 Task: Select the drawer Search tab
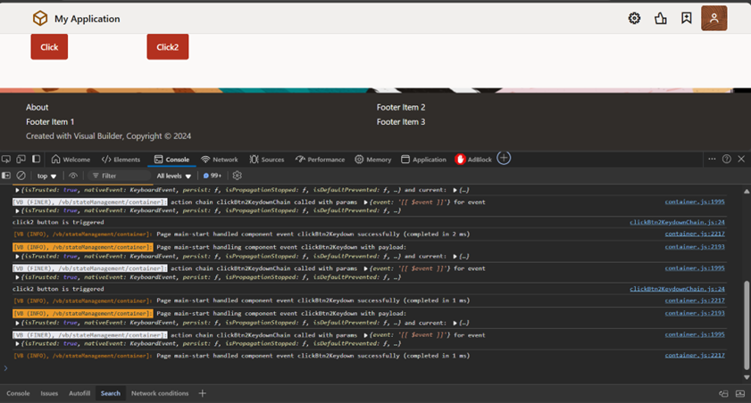(111, 393)
